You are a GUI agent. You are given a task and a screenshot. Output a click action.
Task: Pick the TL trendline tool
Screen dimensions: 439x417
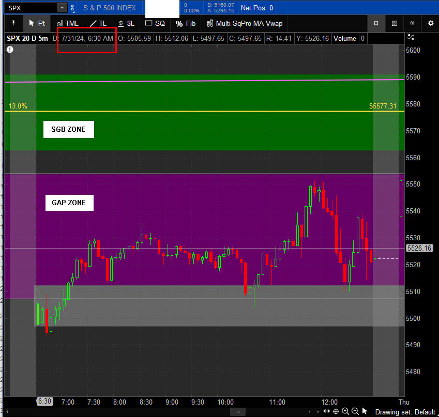pyautogui.click(x=98, y=23)
